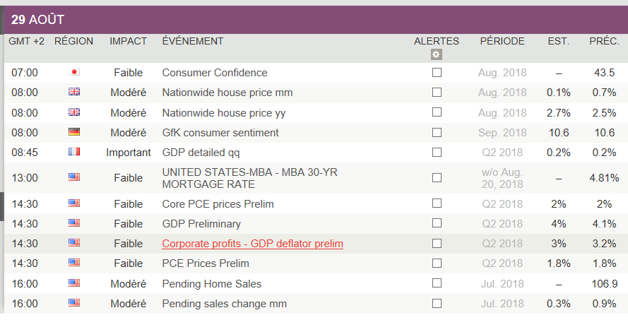Enable alert checkbox for Consumer Confidence
628x332 pixels.
[437, 72]
